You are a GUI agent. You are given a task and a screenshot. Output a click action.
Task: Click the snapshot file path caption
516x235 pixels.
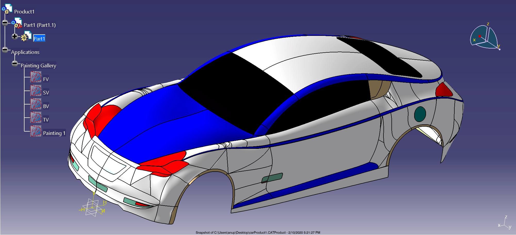tap(258, 232)
